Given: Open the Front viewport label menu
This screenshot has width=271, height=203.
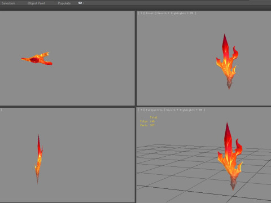Looking at the screenshot, I should pos(150,13).
